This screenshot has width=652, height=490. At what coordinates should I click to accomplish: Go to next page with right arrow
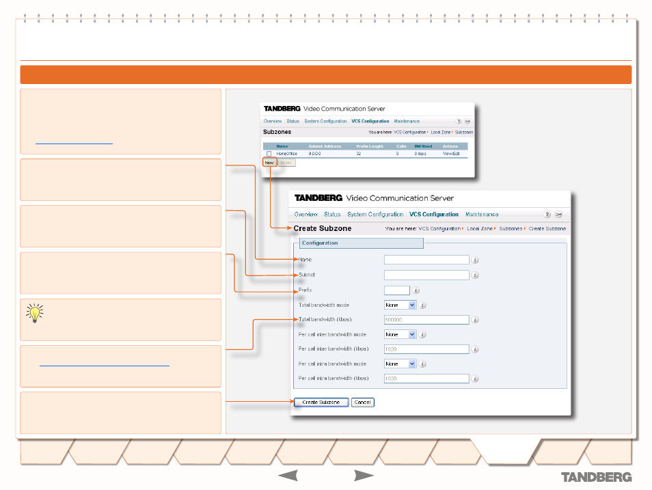tap(364, 476)
